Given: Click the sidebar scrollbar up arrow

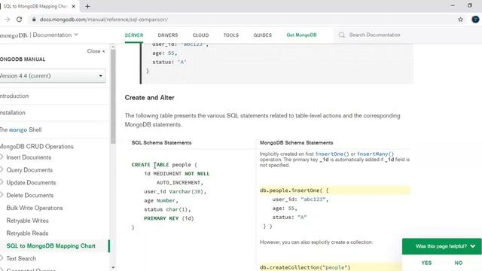Looking at the screenshot, I should pos(113,47).
